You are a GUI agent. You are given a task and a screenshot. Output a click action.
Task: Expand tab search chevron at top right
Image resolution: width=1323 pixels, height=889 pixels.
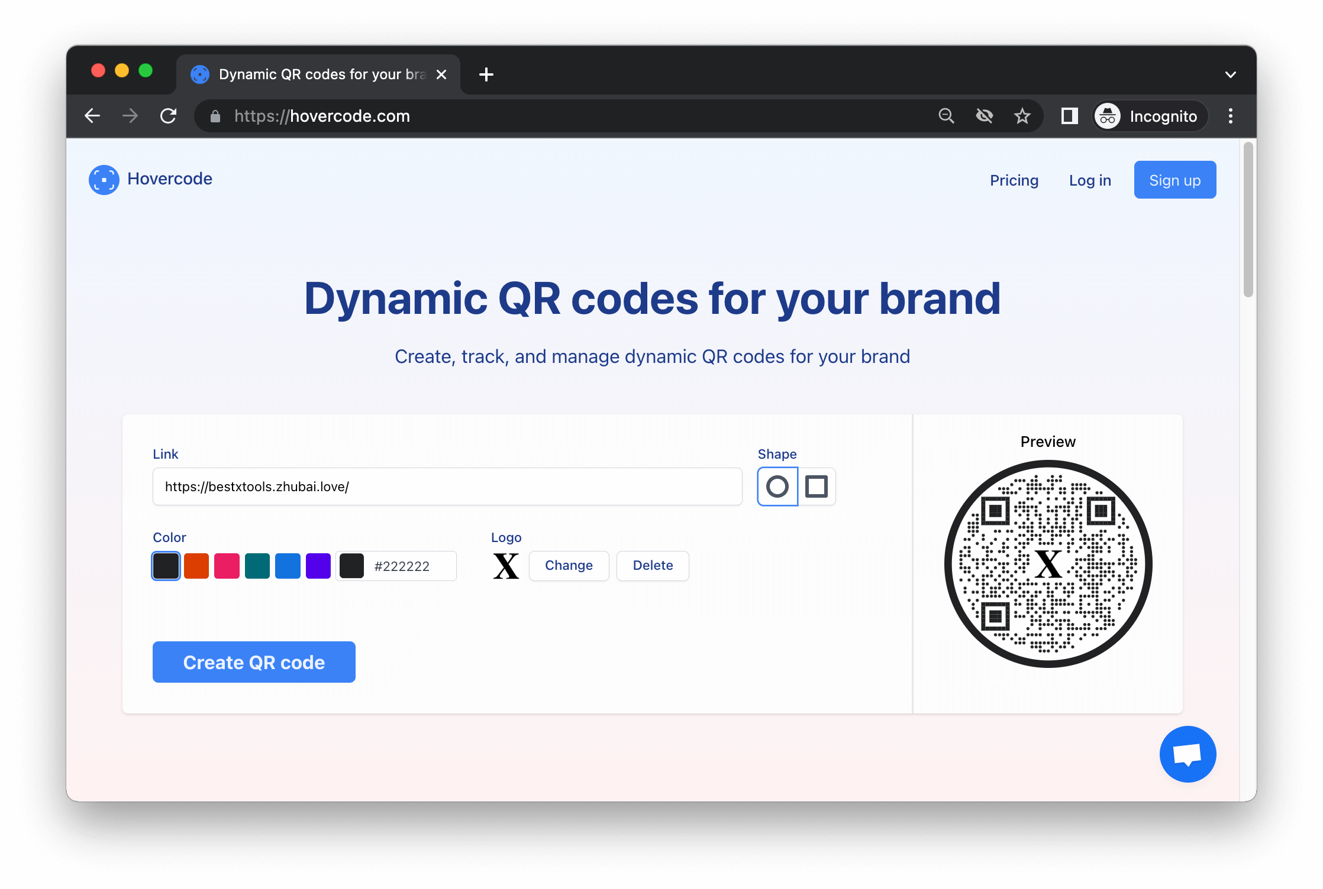[1231, 74]
